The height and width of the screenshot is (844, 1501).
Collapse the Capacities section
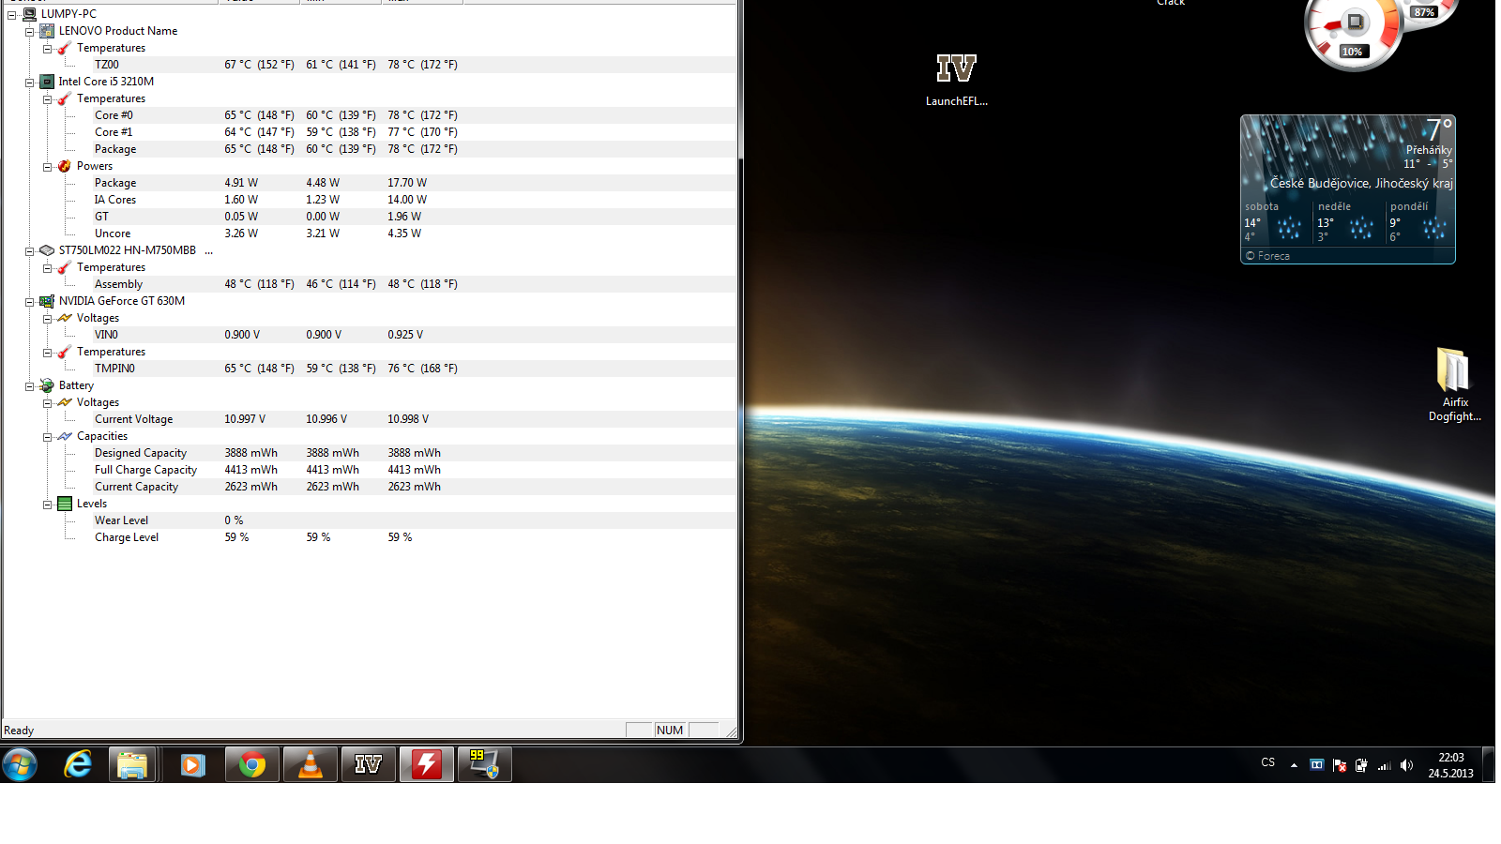click(47, 437)
